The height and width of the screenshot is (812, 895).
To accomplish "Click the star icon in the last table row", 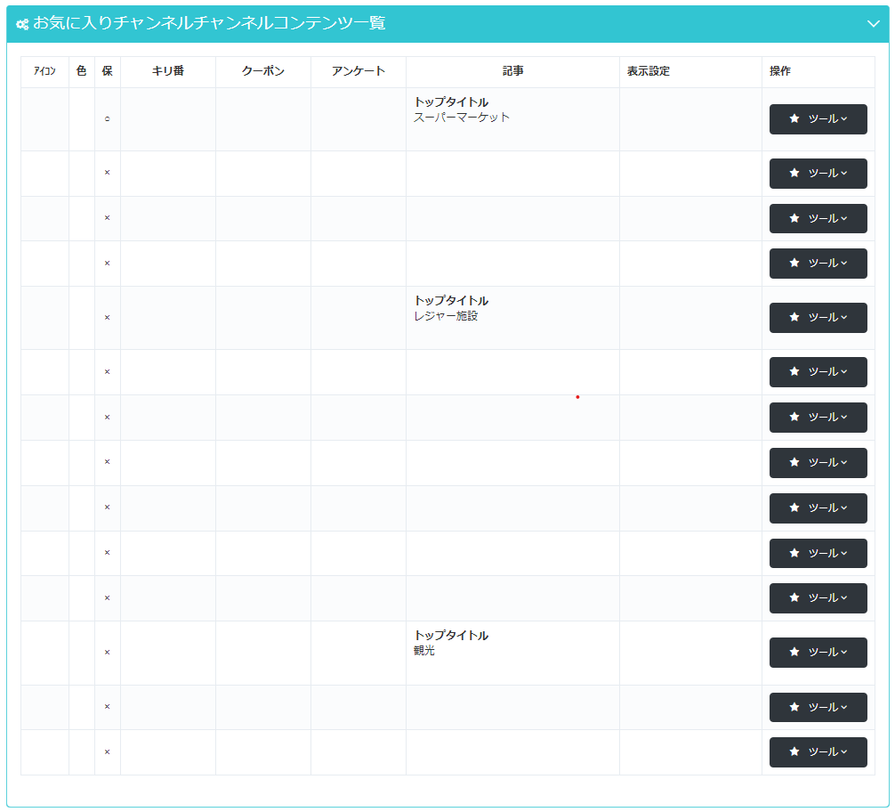I will coord(794,751).
